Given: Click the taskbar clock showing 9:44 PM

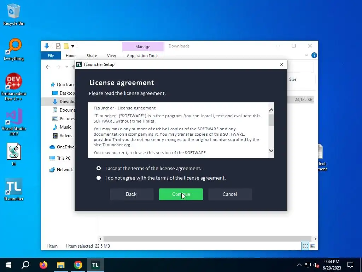Looking at the screenshot, I should pos(332,265).
